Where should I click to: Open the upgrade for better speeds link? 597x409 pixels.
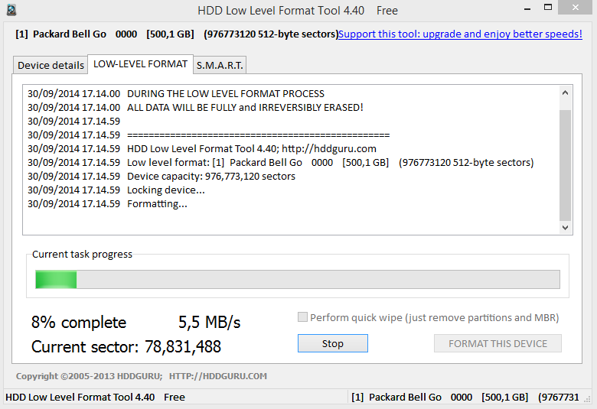[460, 34]
